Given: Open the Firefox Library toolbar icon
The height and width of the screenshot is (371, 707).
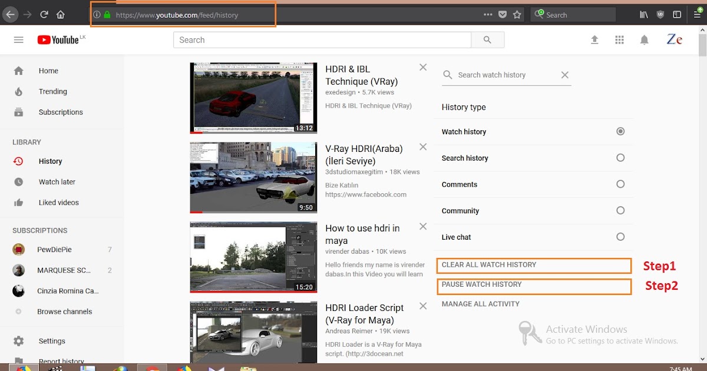Looking at the screenshot, I should pos(643,14).
